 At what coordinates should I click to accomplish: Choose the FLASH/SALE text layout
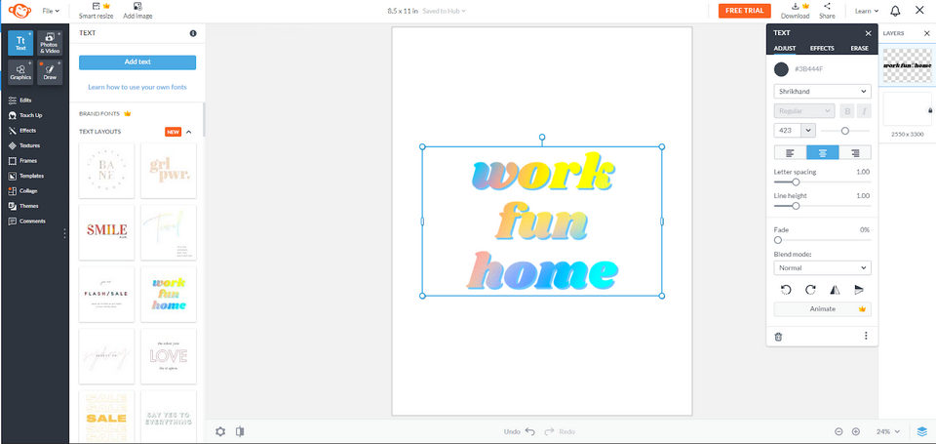pos(107,294)
